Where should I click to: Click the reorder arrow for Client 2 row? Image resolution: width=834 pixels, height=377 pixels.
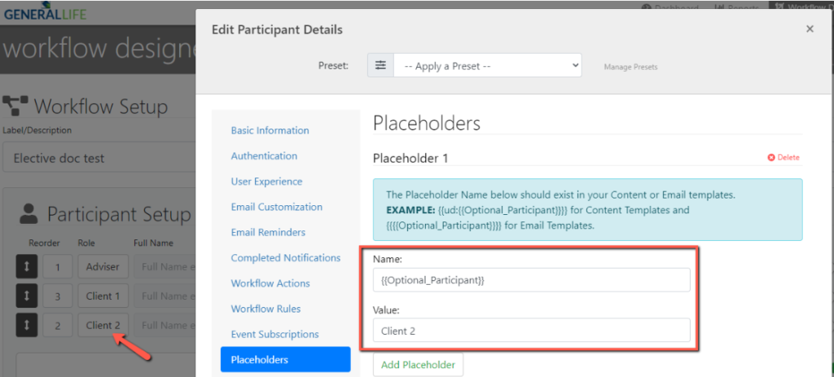coord(26,325)
